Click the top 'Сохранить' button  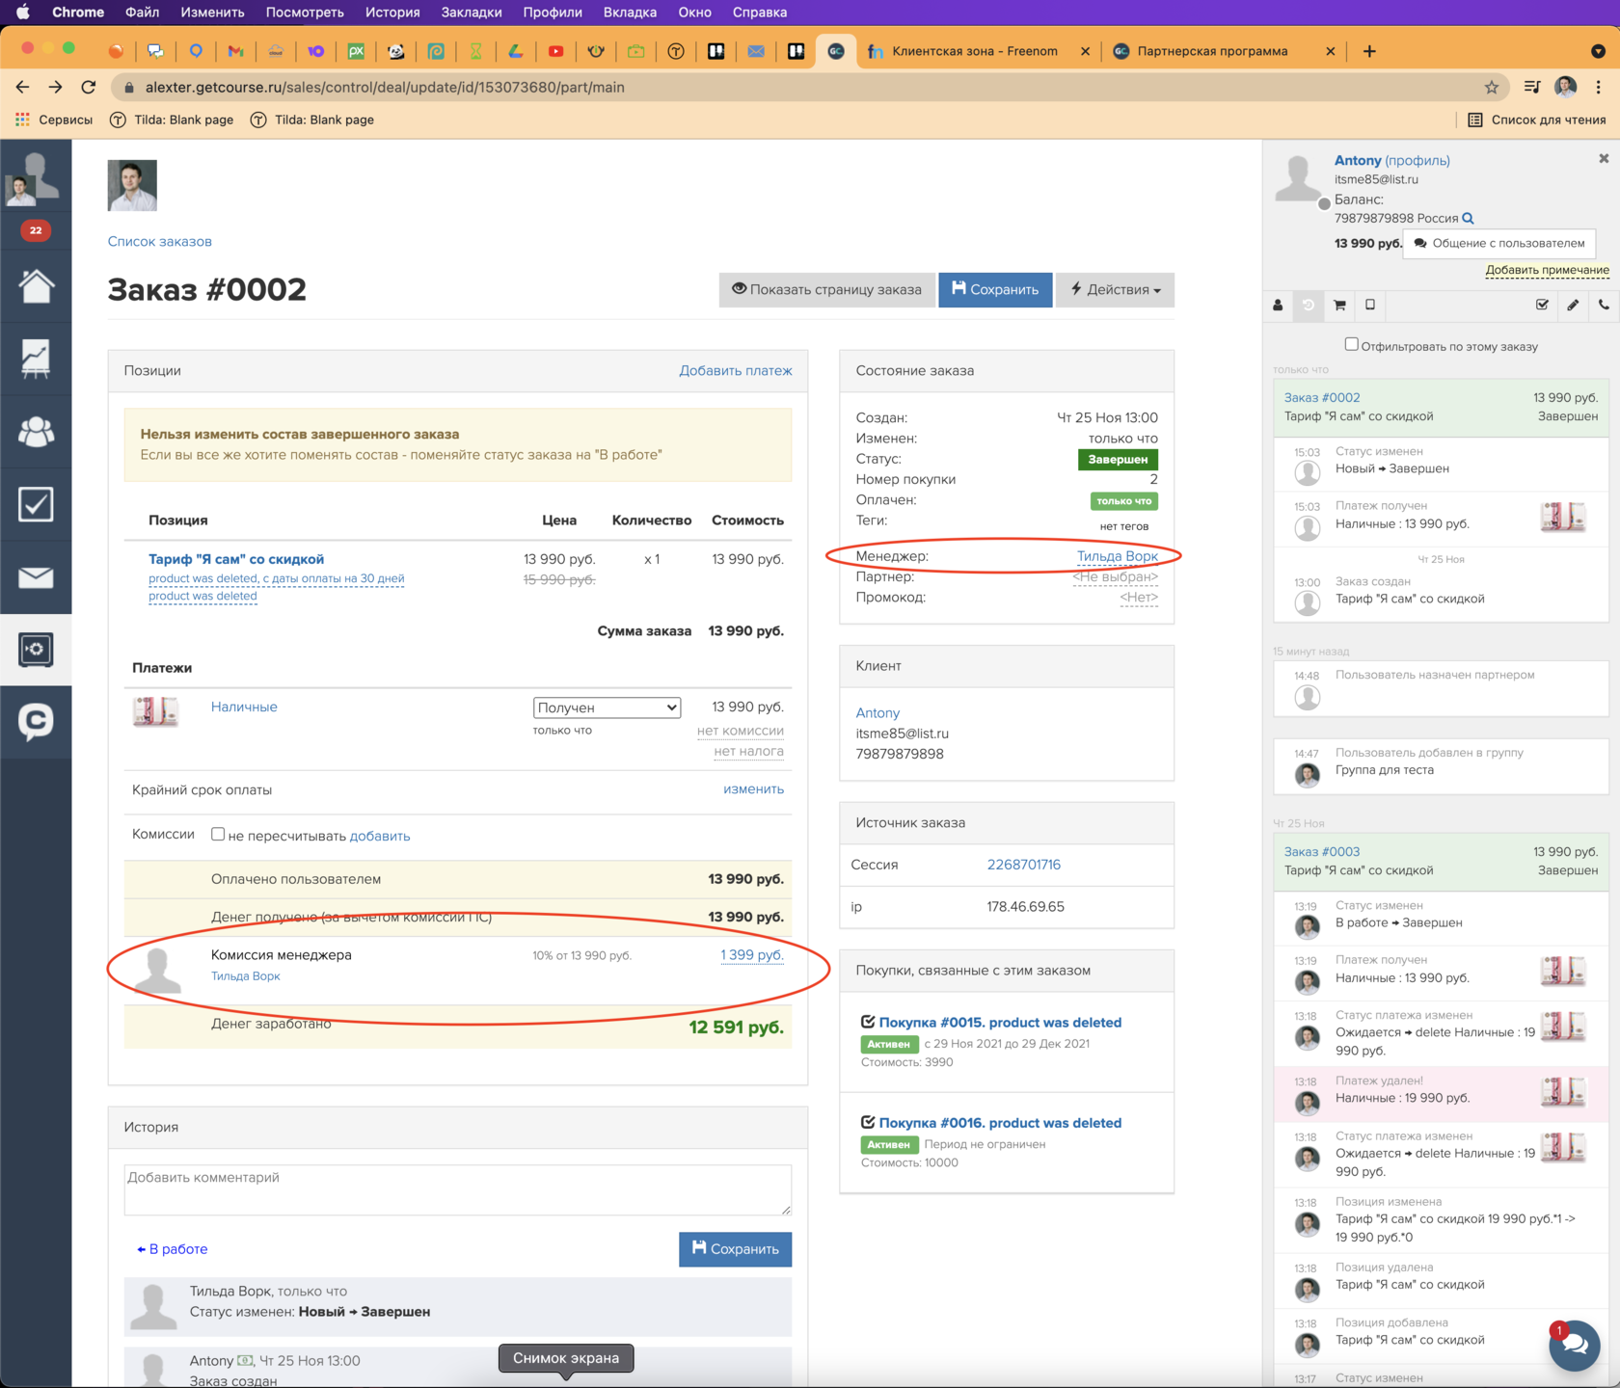(994, 289)
